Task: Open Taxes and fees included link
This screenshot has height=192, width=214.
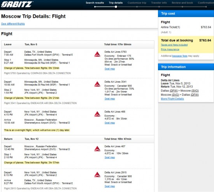Action: click(x=174, y=45)
